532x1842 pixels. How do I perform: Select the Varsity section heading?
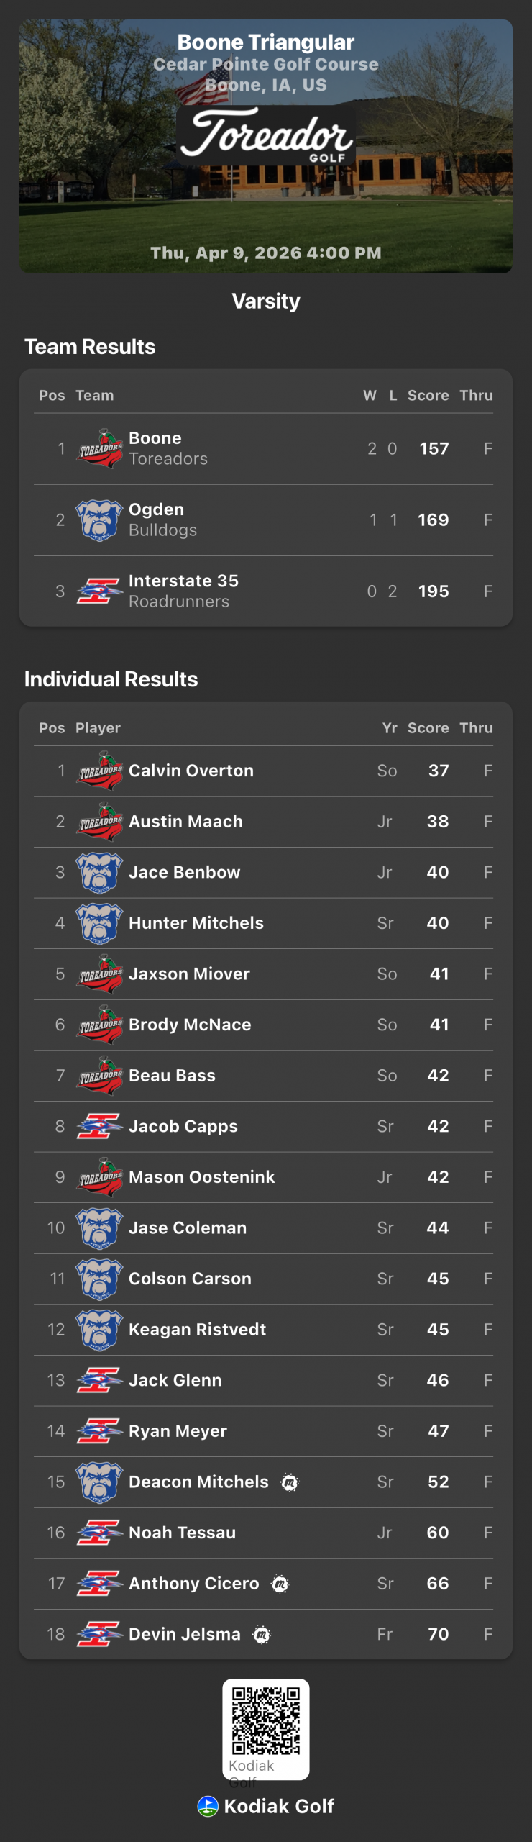click(x=266, y=301)
